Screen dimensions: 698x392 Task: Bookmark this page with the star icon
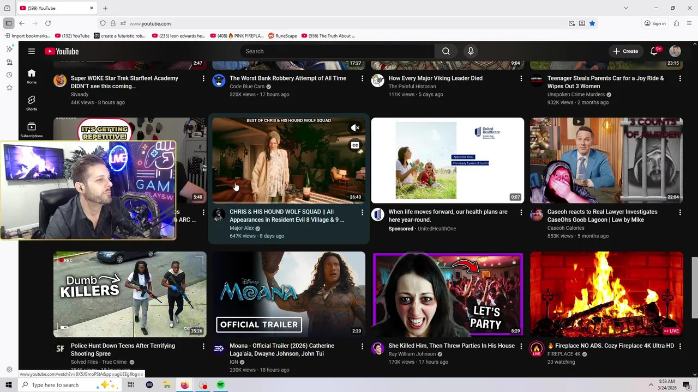click(592, 23)
